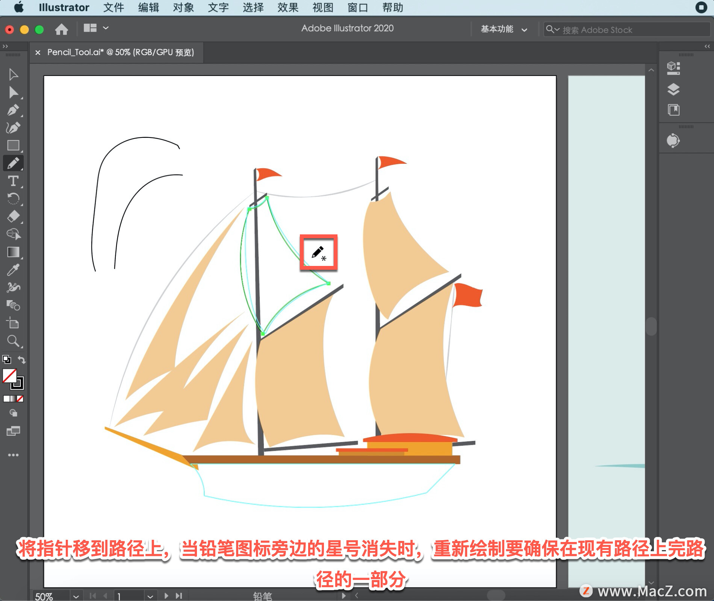Screen dimensions: 714x601
Task: Click the Fill color swatch
Action: tap(9, 376)
